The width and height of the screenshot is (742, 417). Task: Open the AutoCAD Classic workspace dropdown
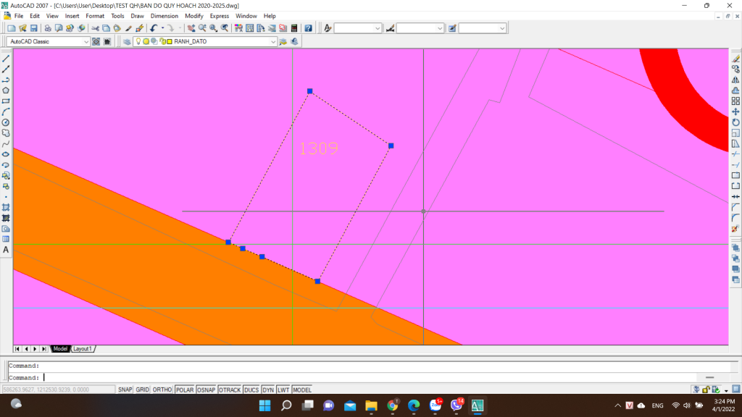coord(86,42)
